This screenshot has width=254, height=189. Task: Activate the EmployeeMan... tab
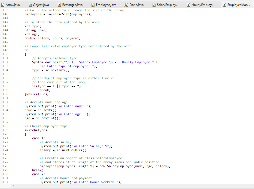(237, 5)
